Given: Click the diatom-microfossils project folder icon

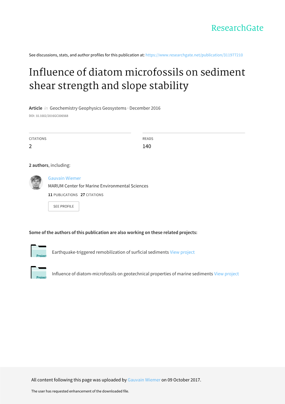Looking at the screenshot, I should (39, 273).
